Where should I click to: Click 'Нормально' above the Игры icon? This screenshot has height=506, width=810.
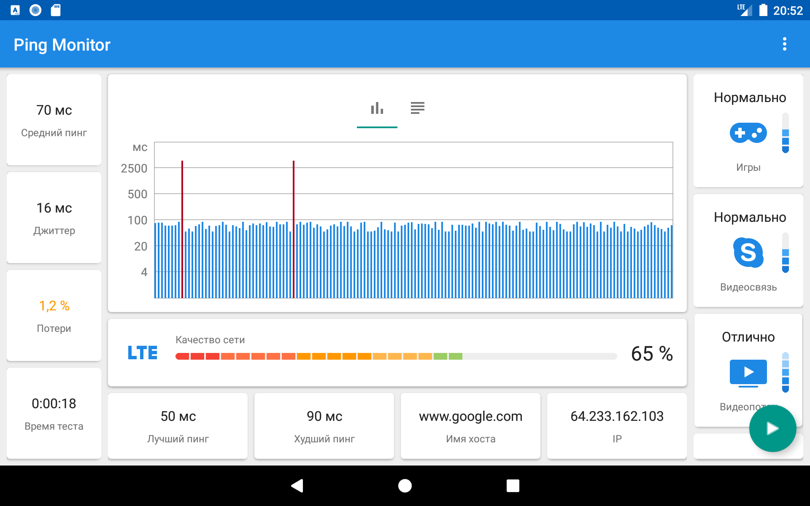(x=750, y=98)
